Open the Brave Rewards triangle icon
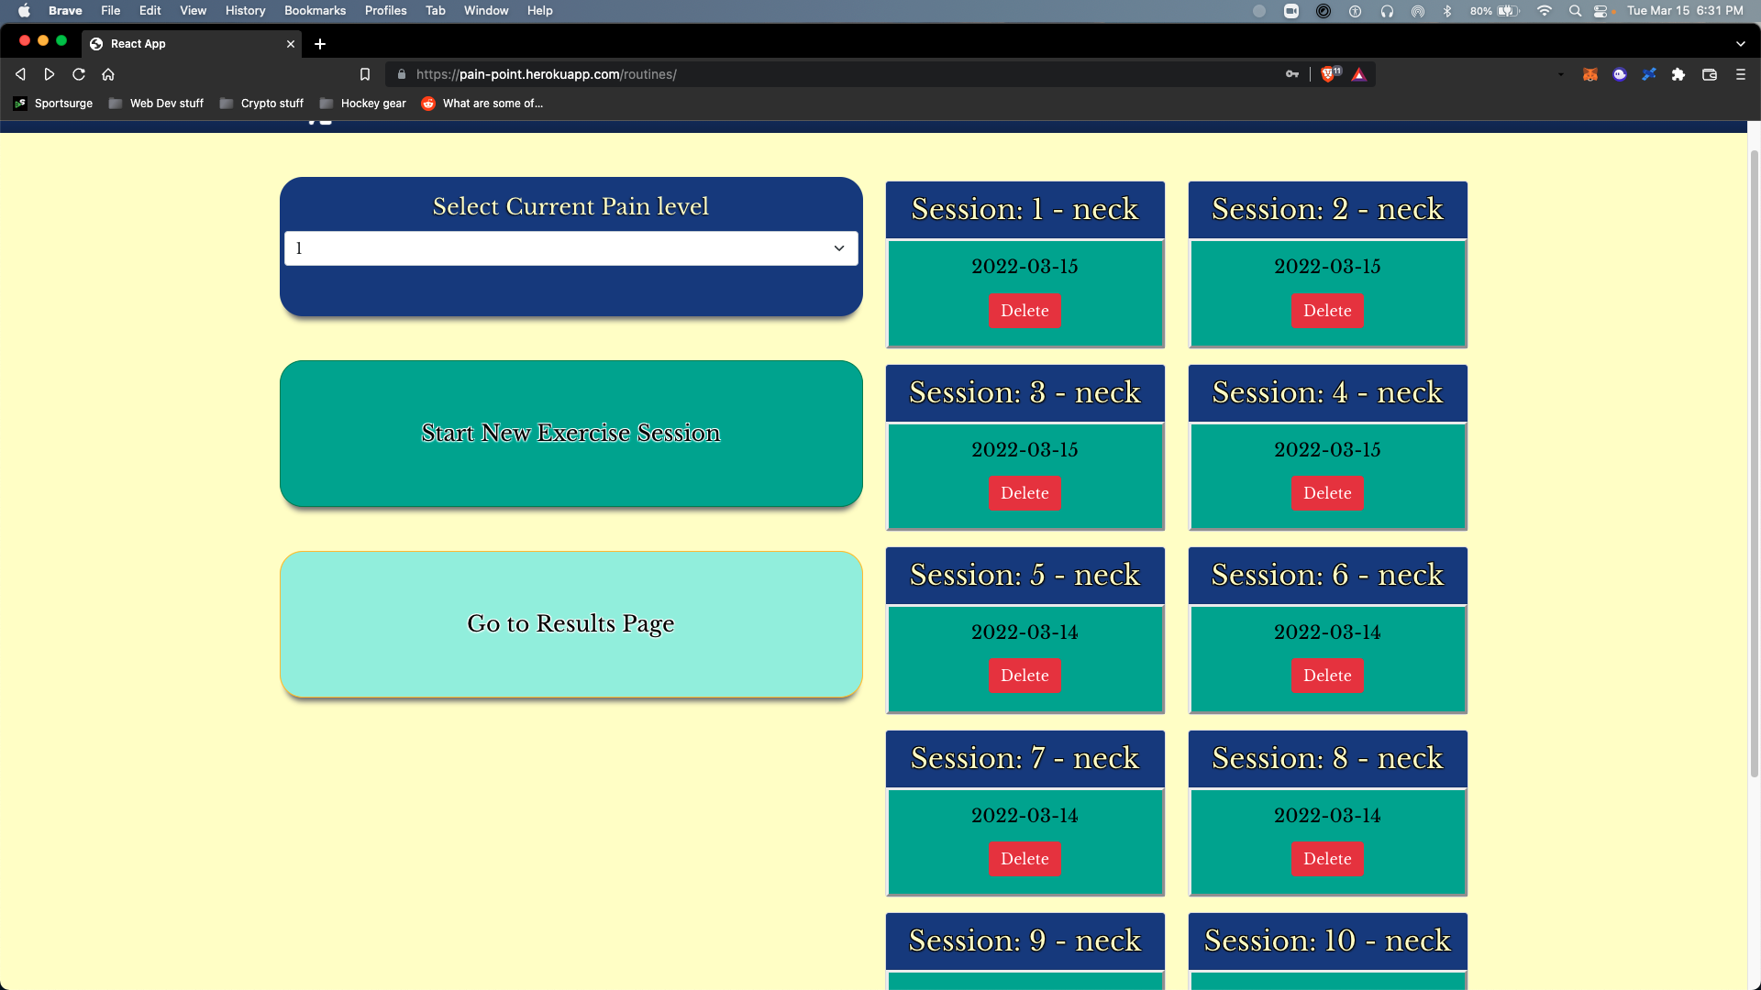The image size is (1761, 990). (1359, 74)
